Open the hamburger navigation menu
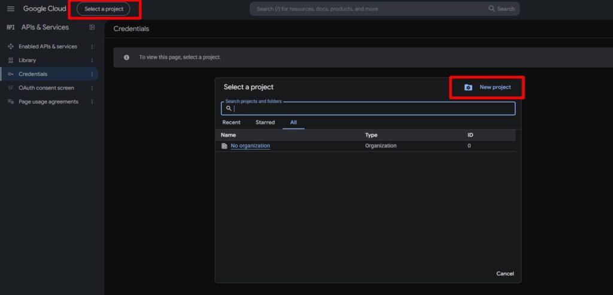 pos(11,8)
